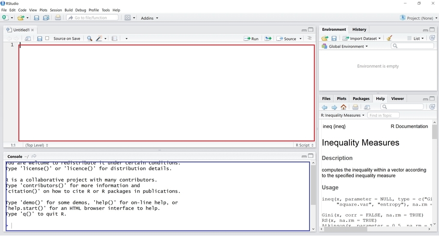439x236 pixels.
Task: Click the Find in Topic field
Action: pos(383,115)
